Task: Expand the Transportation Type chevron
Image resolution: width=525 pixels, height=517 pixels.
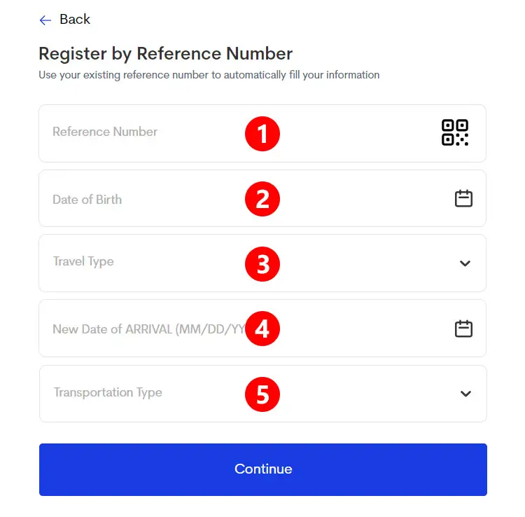Action: tap(465, 394)
